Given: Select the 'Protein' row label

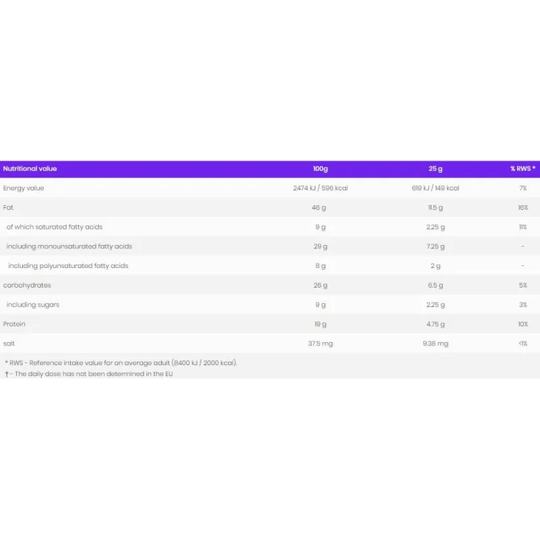Looking at the screenshot, I should [x=14, y=324].
